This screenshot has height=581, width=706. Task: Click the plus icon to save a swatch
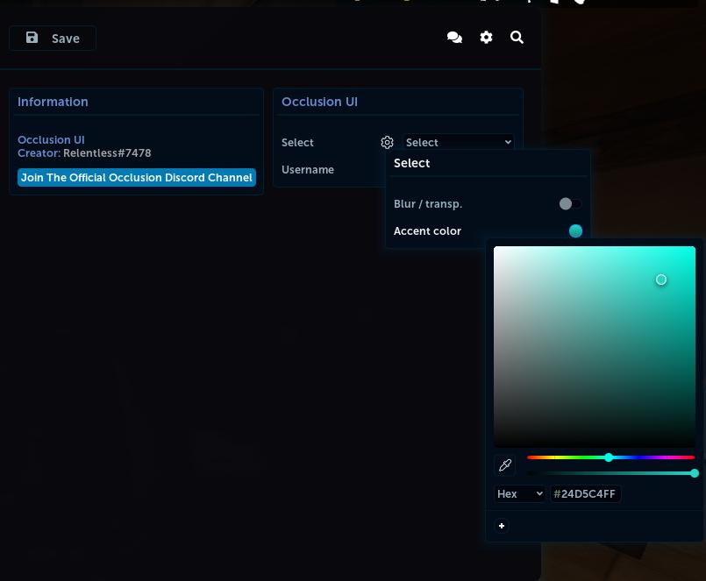click(x=502, y=526)
